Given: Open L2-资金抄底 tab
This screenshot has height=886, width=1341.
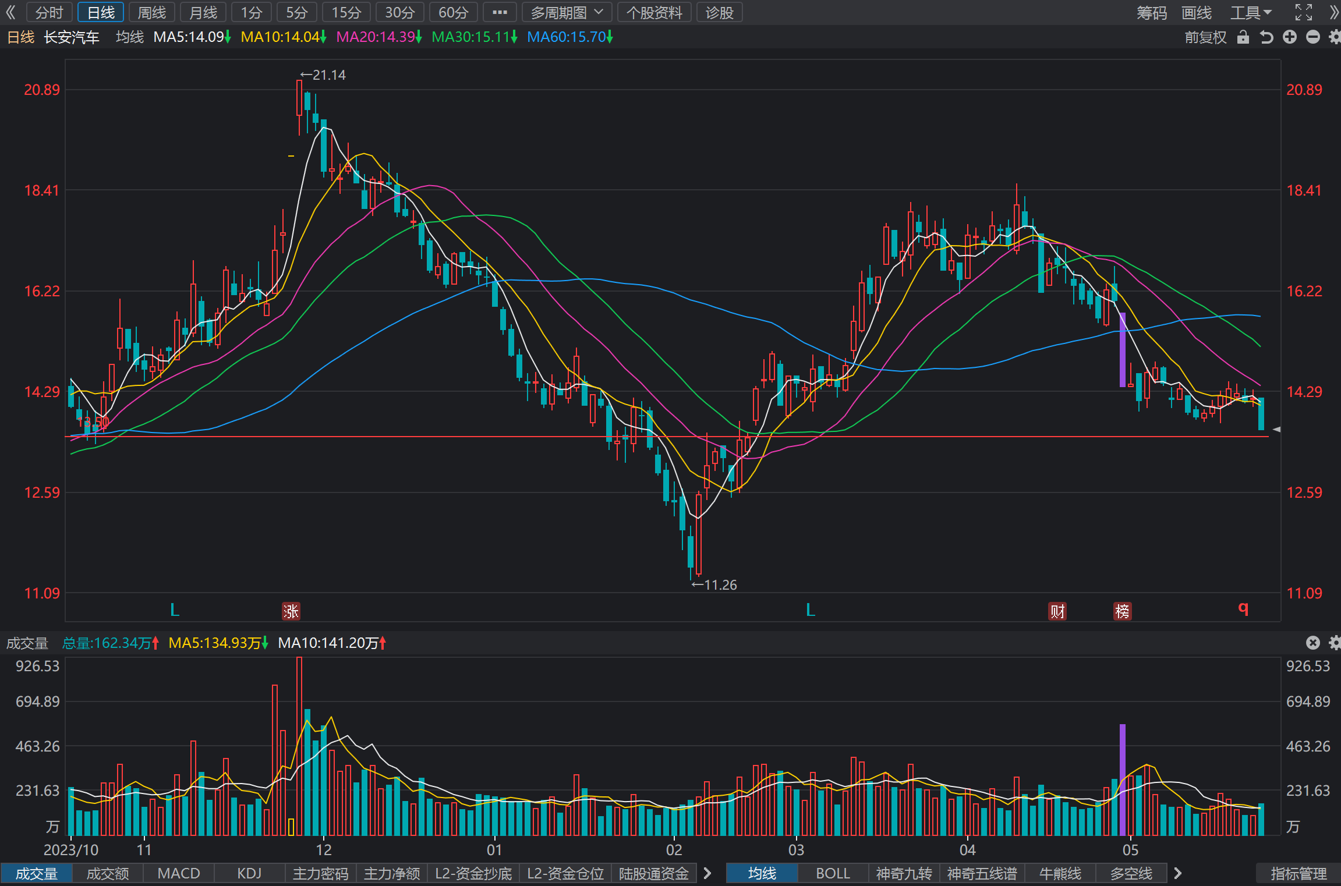Looking at the screenshot, I should coord(473,874).
